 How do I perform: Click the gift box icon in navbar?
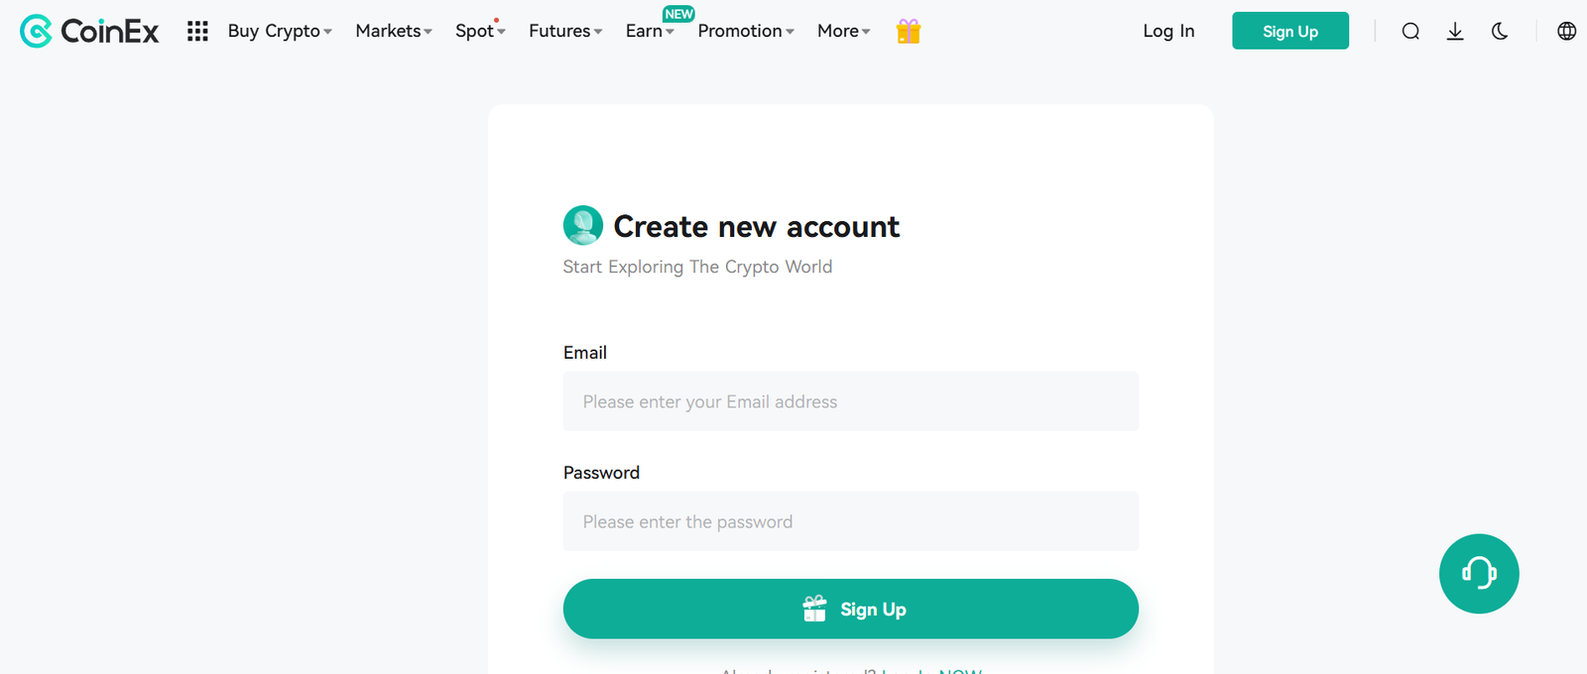(x=908, y=32)
